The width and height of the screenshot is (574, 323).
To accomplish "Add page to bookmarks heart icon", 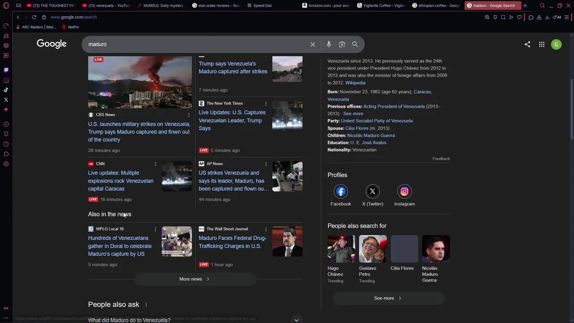I will 519,17.
